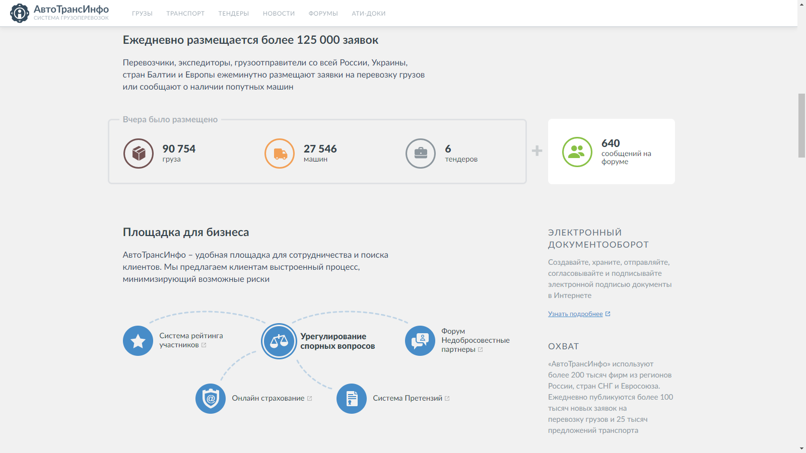Click external link icon after партнеры
Viewport: 806px width, 453px height.
click(481, 349)
